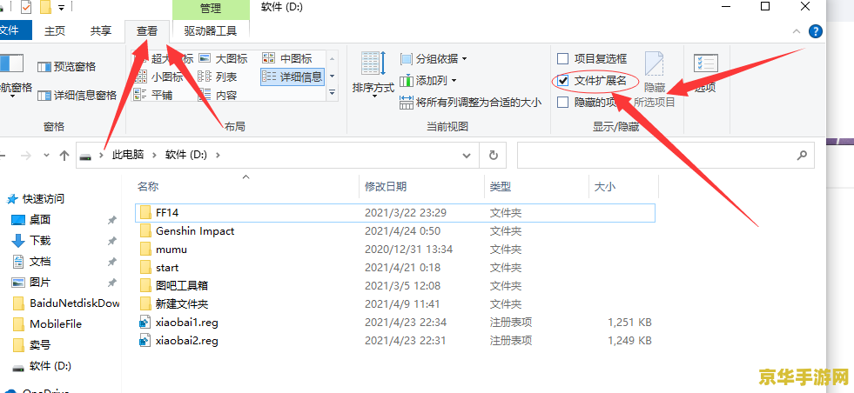Open the ribbon help question mark
Viewport: 854px width, 393px height.
coord(816,31)
